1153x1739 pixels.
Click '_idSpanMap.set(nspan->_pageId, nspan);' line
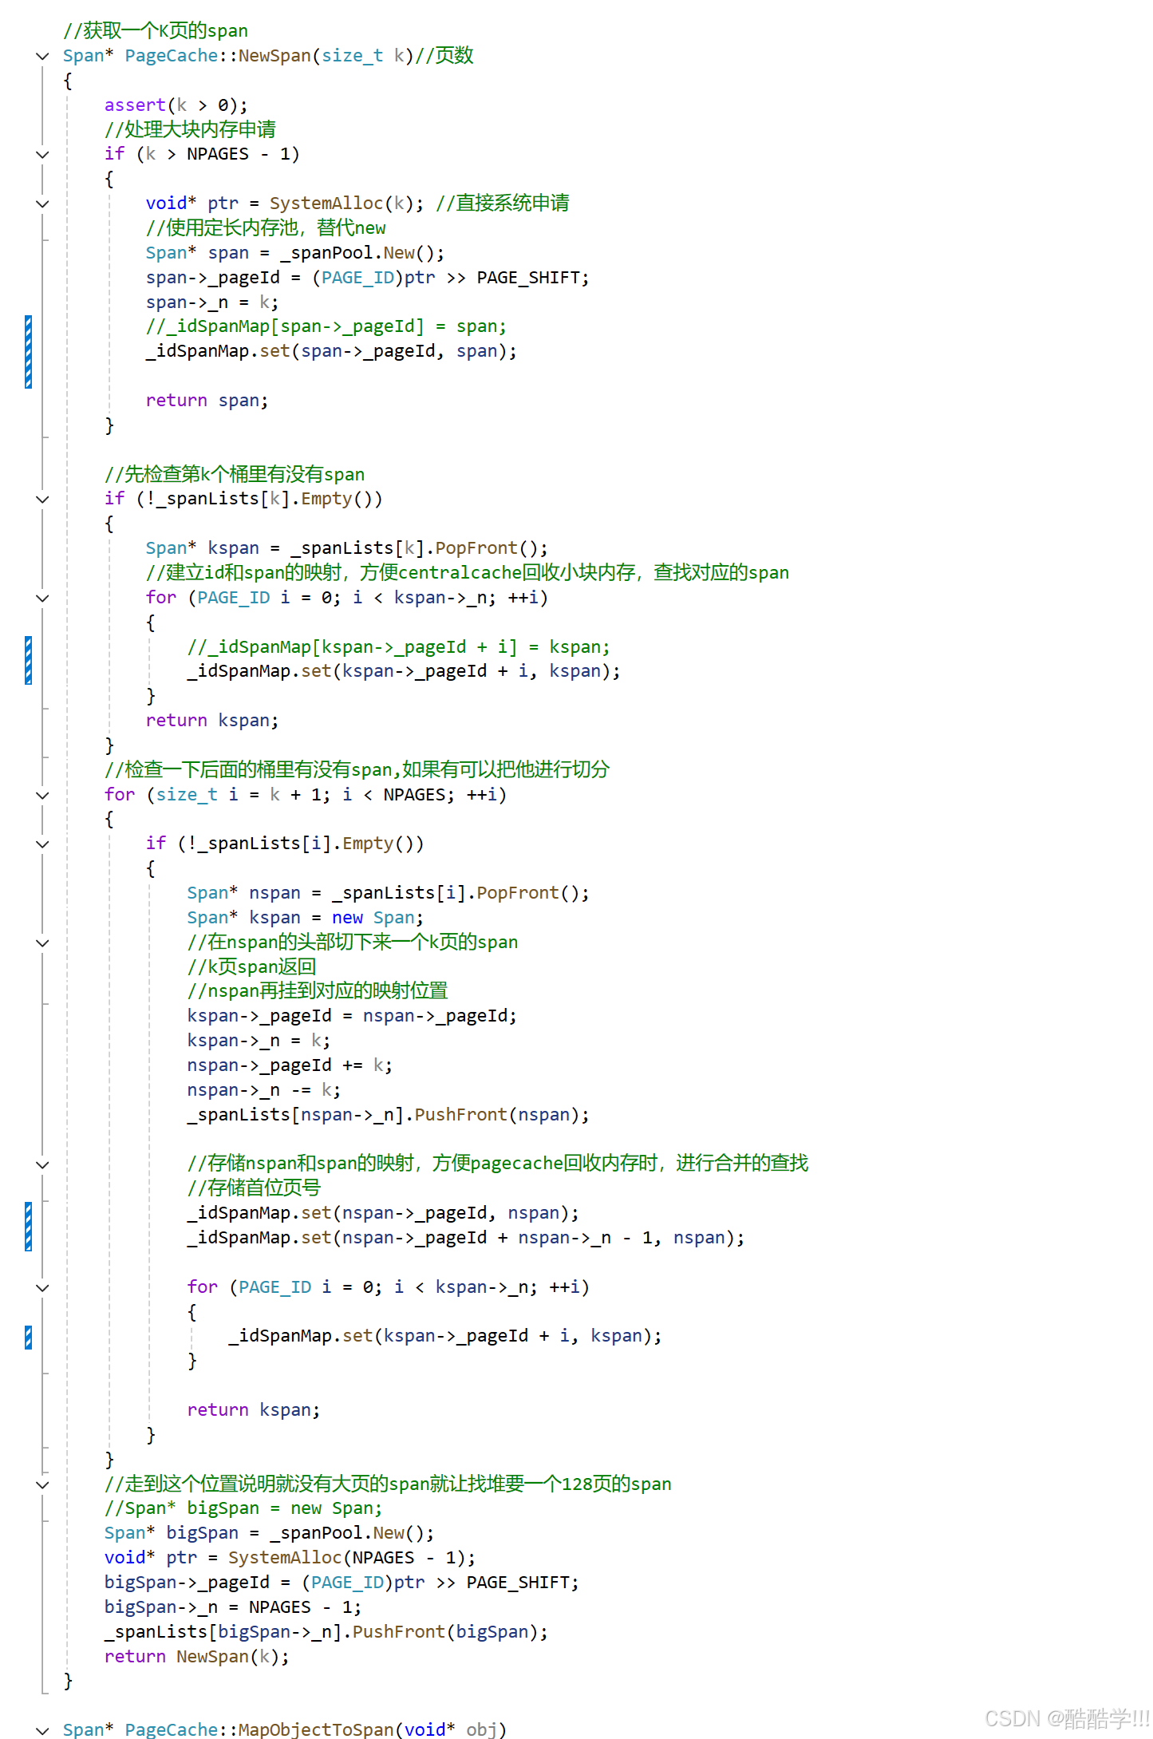click(383, 1213)
